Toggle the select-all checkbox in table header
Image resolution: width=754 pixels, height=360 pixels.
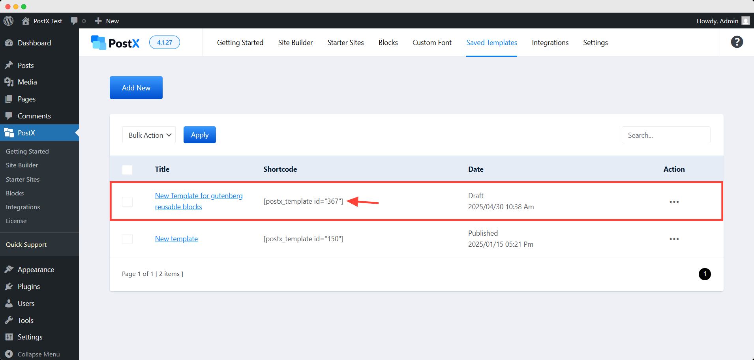pyautogui.click(x=127, y=170)
